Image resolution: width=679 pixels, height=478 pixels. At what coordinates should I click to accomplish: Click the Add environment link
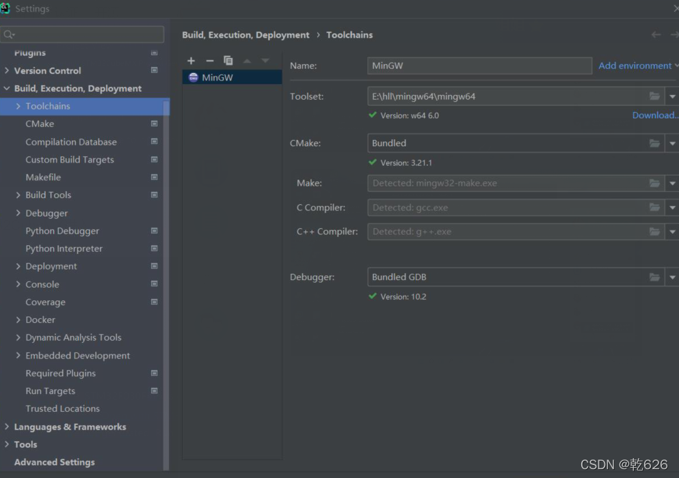(635, 66)
